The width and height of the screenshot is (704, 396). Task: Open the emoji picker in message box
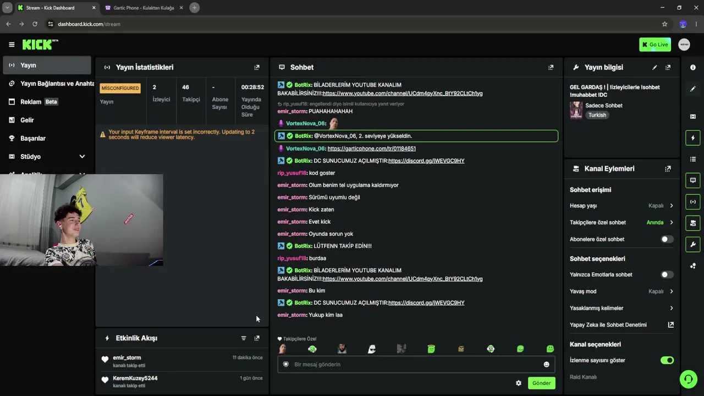[x=546, y=364]
